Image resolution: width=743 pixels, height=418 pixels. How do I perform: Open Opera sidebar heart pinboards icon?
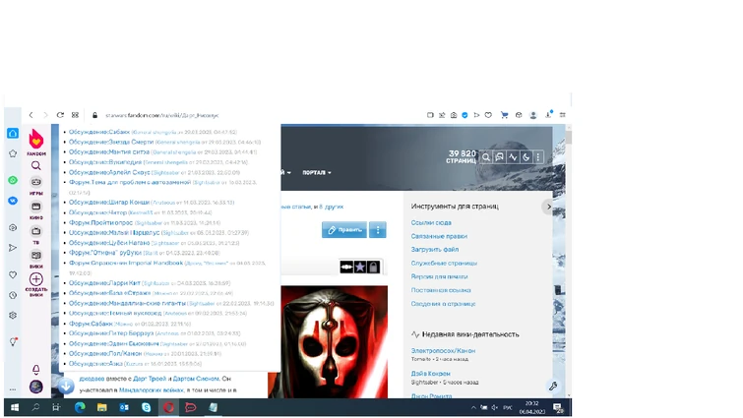[x=13, y=274]
